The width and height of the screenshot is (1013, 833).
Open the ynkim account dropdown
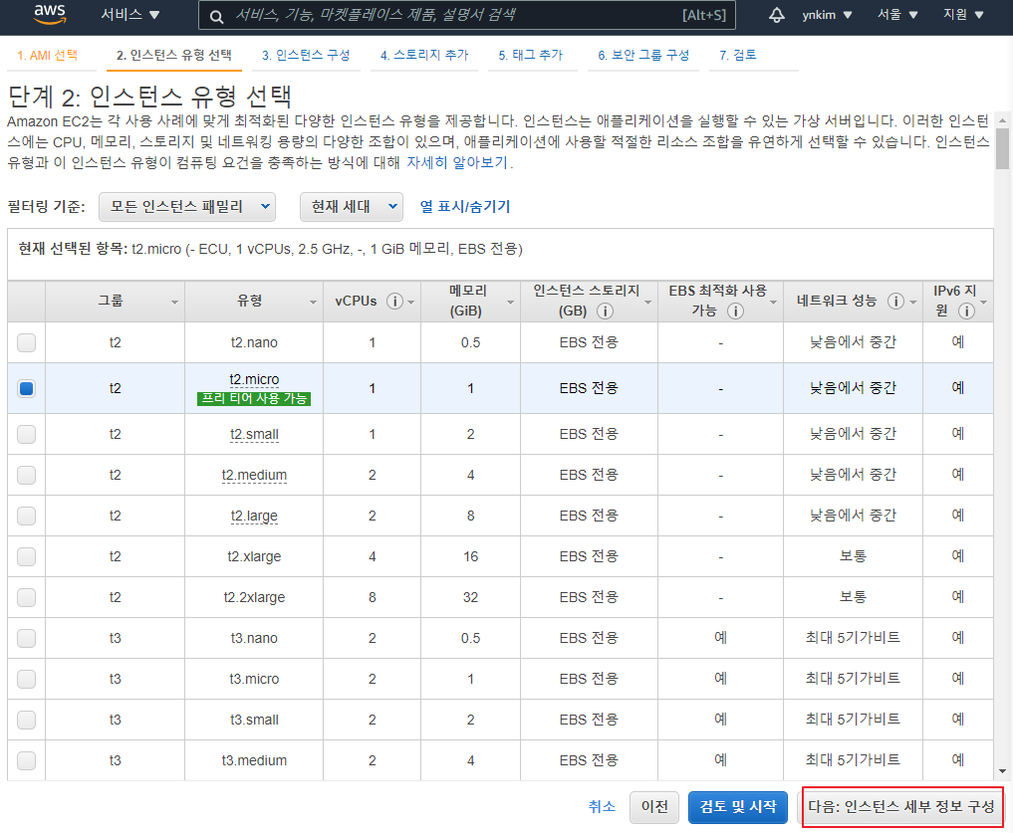tap(827, 14)
